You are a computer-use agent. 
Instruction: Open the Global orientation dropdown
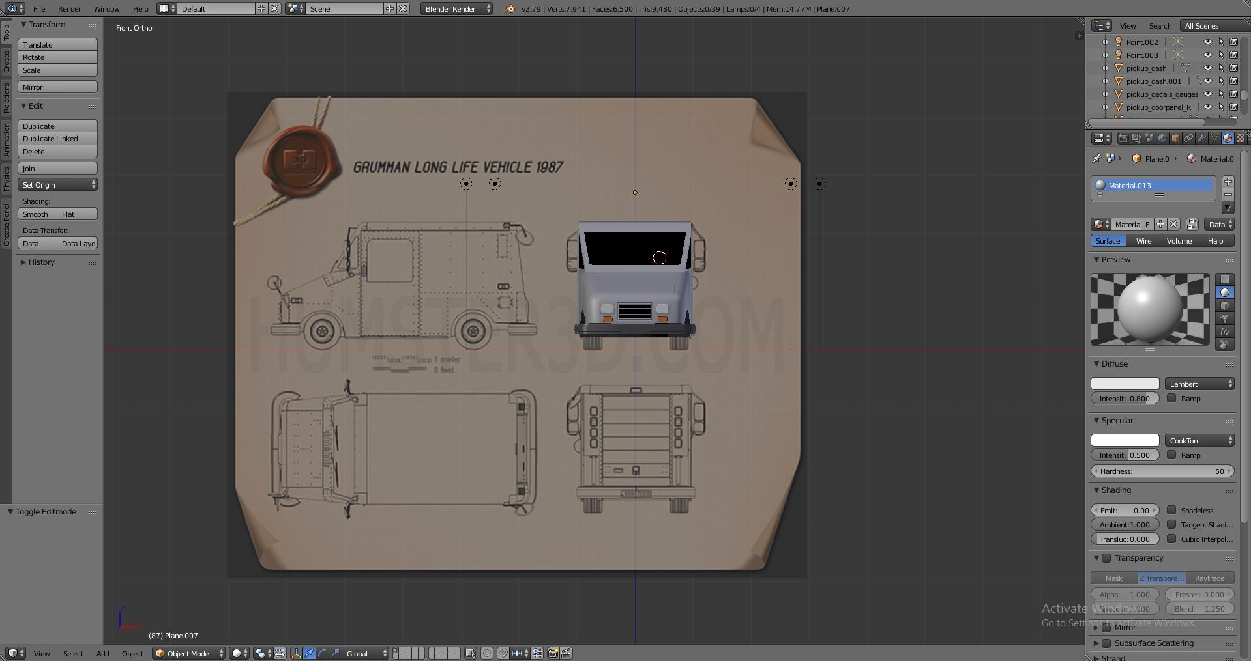point(366,653)
